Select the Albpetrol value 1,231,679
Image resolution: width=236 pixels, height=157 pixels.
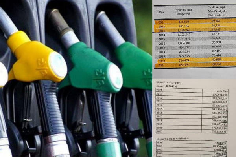coord(184,39)
